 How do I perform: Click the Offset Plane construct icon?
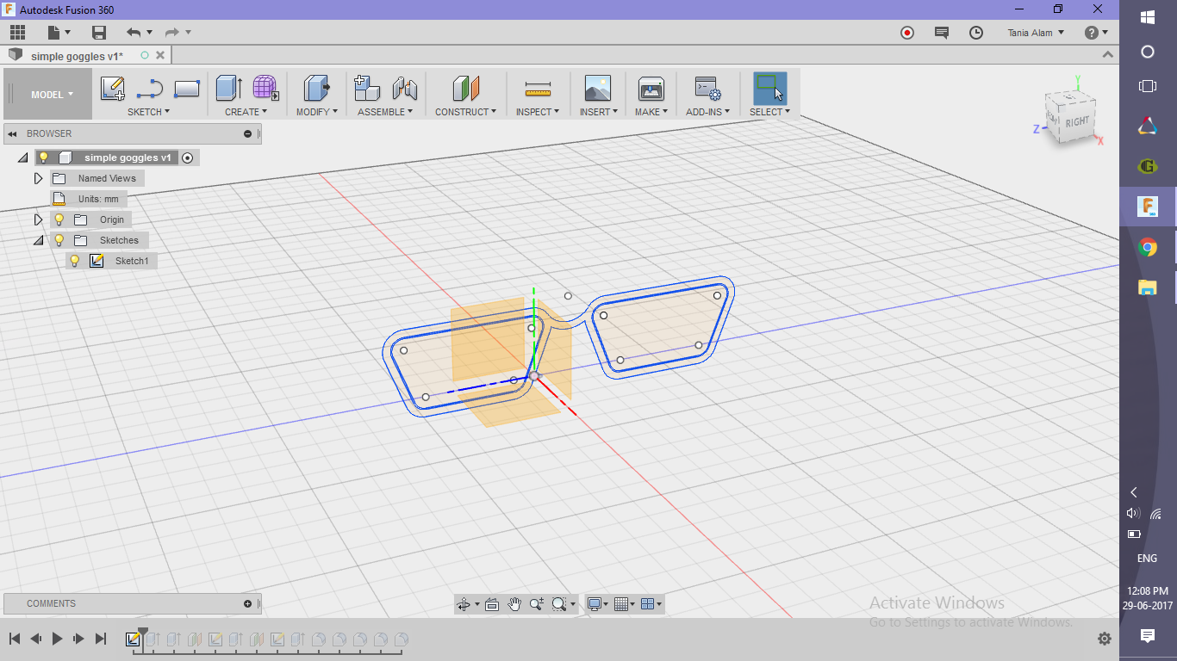465,88
